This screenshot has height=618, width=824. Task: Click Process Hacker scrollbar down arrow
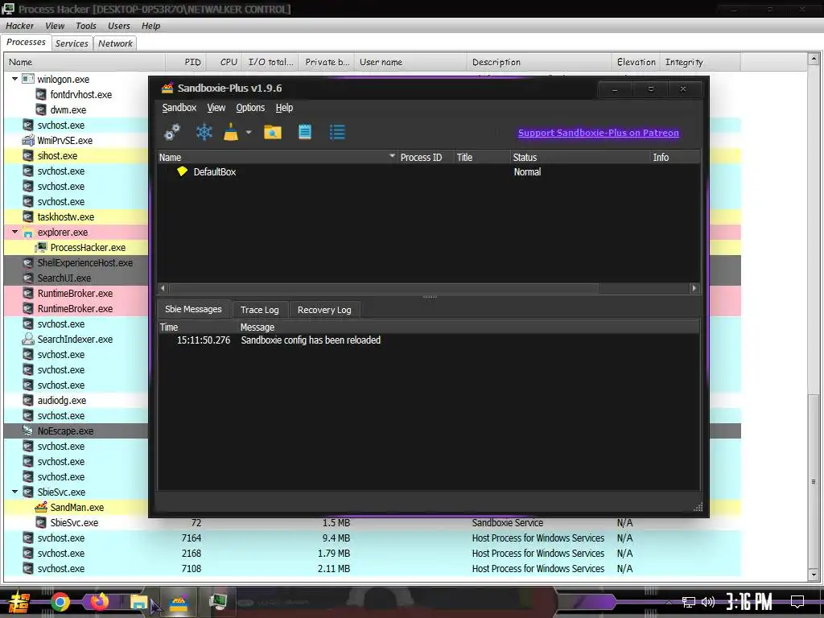click(813, 575)
